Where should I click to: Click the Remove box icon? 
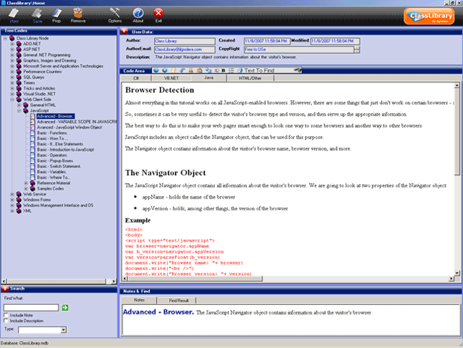point(78,14)
